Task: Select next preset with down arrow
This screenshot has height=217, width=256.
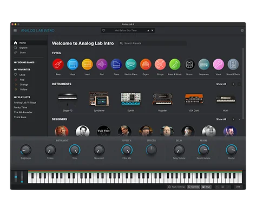Action: 152,30
